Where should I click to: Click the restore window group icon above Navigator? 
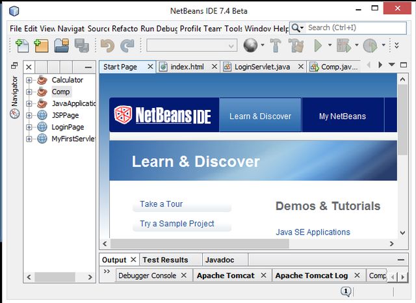(x=14, y=66)
